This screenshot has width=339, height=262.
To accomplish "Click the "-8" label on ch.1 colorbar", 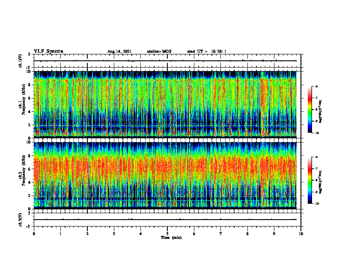I will (316, 110).
